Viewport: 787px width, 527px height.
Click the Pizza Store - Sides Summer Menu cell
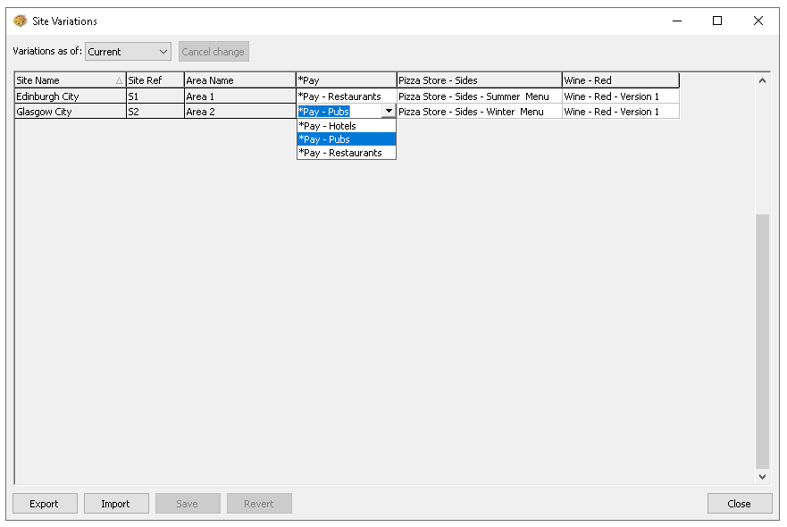(x=479, y=96)
